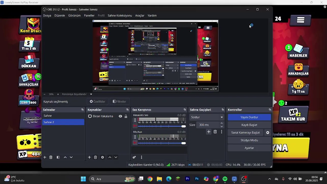Add a new source in Kaynaklar panel
The image size is (327, 184).
click(x=89, y=157)
